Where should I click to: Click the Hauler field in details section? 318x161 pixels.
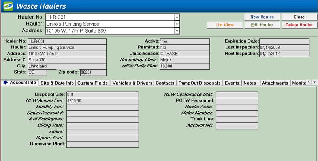tap(67, 48)
